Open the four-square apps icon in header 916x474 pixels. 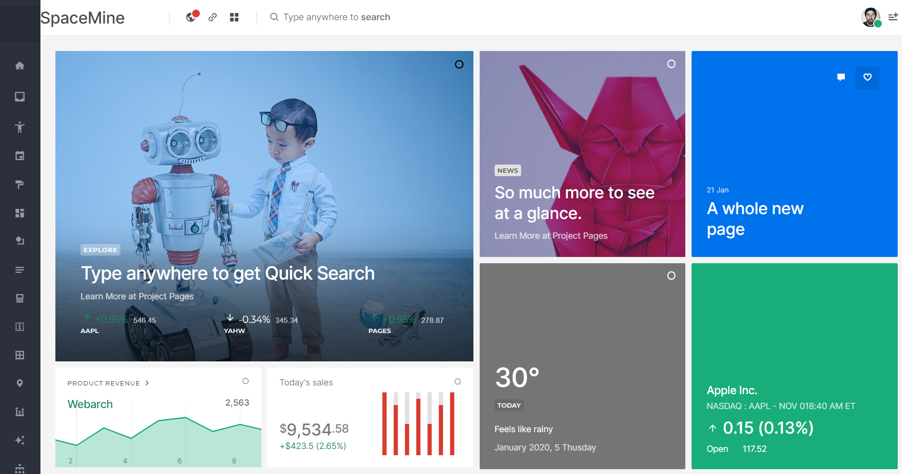tap(235, 17)
